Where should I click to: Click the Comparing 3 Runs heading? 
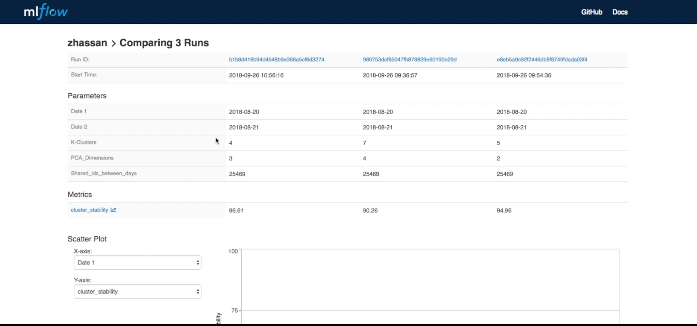[x=164, y=43]
